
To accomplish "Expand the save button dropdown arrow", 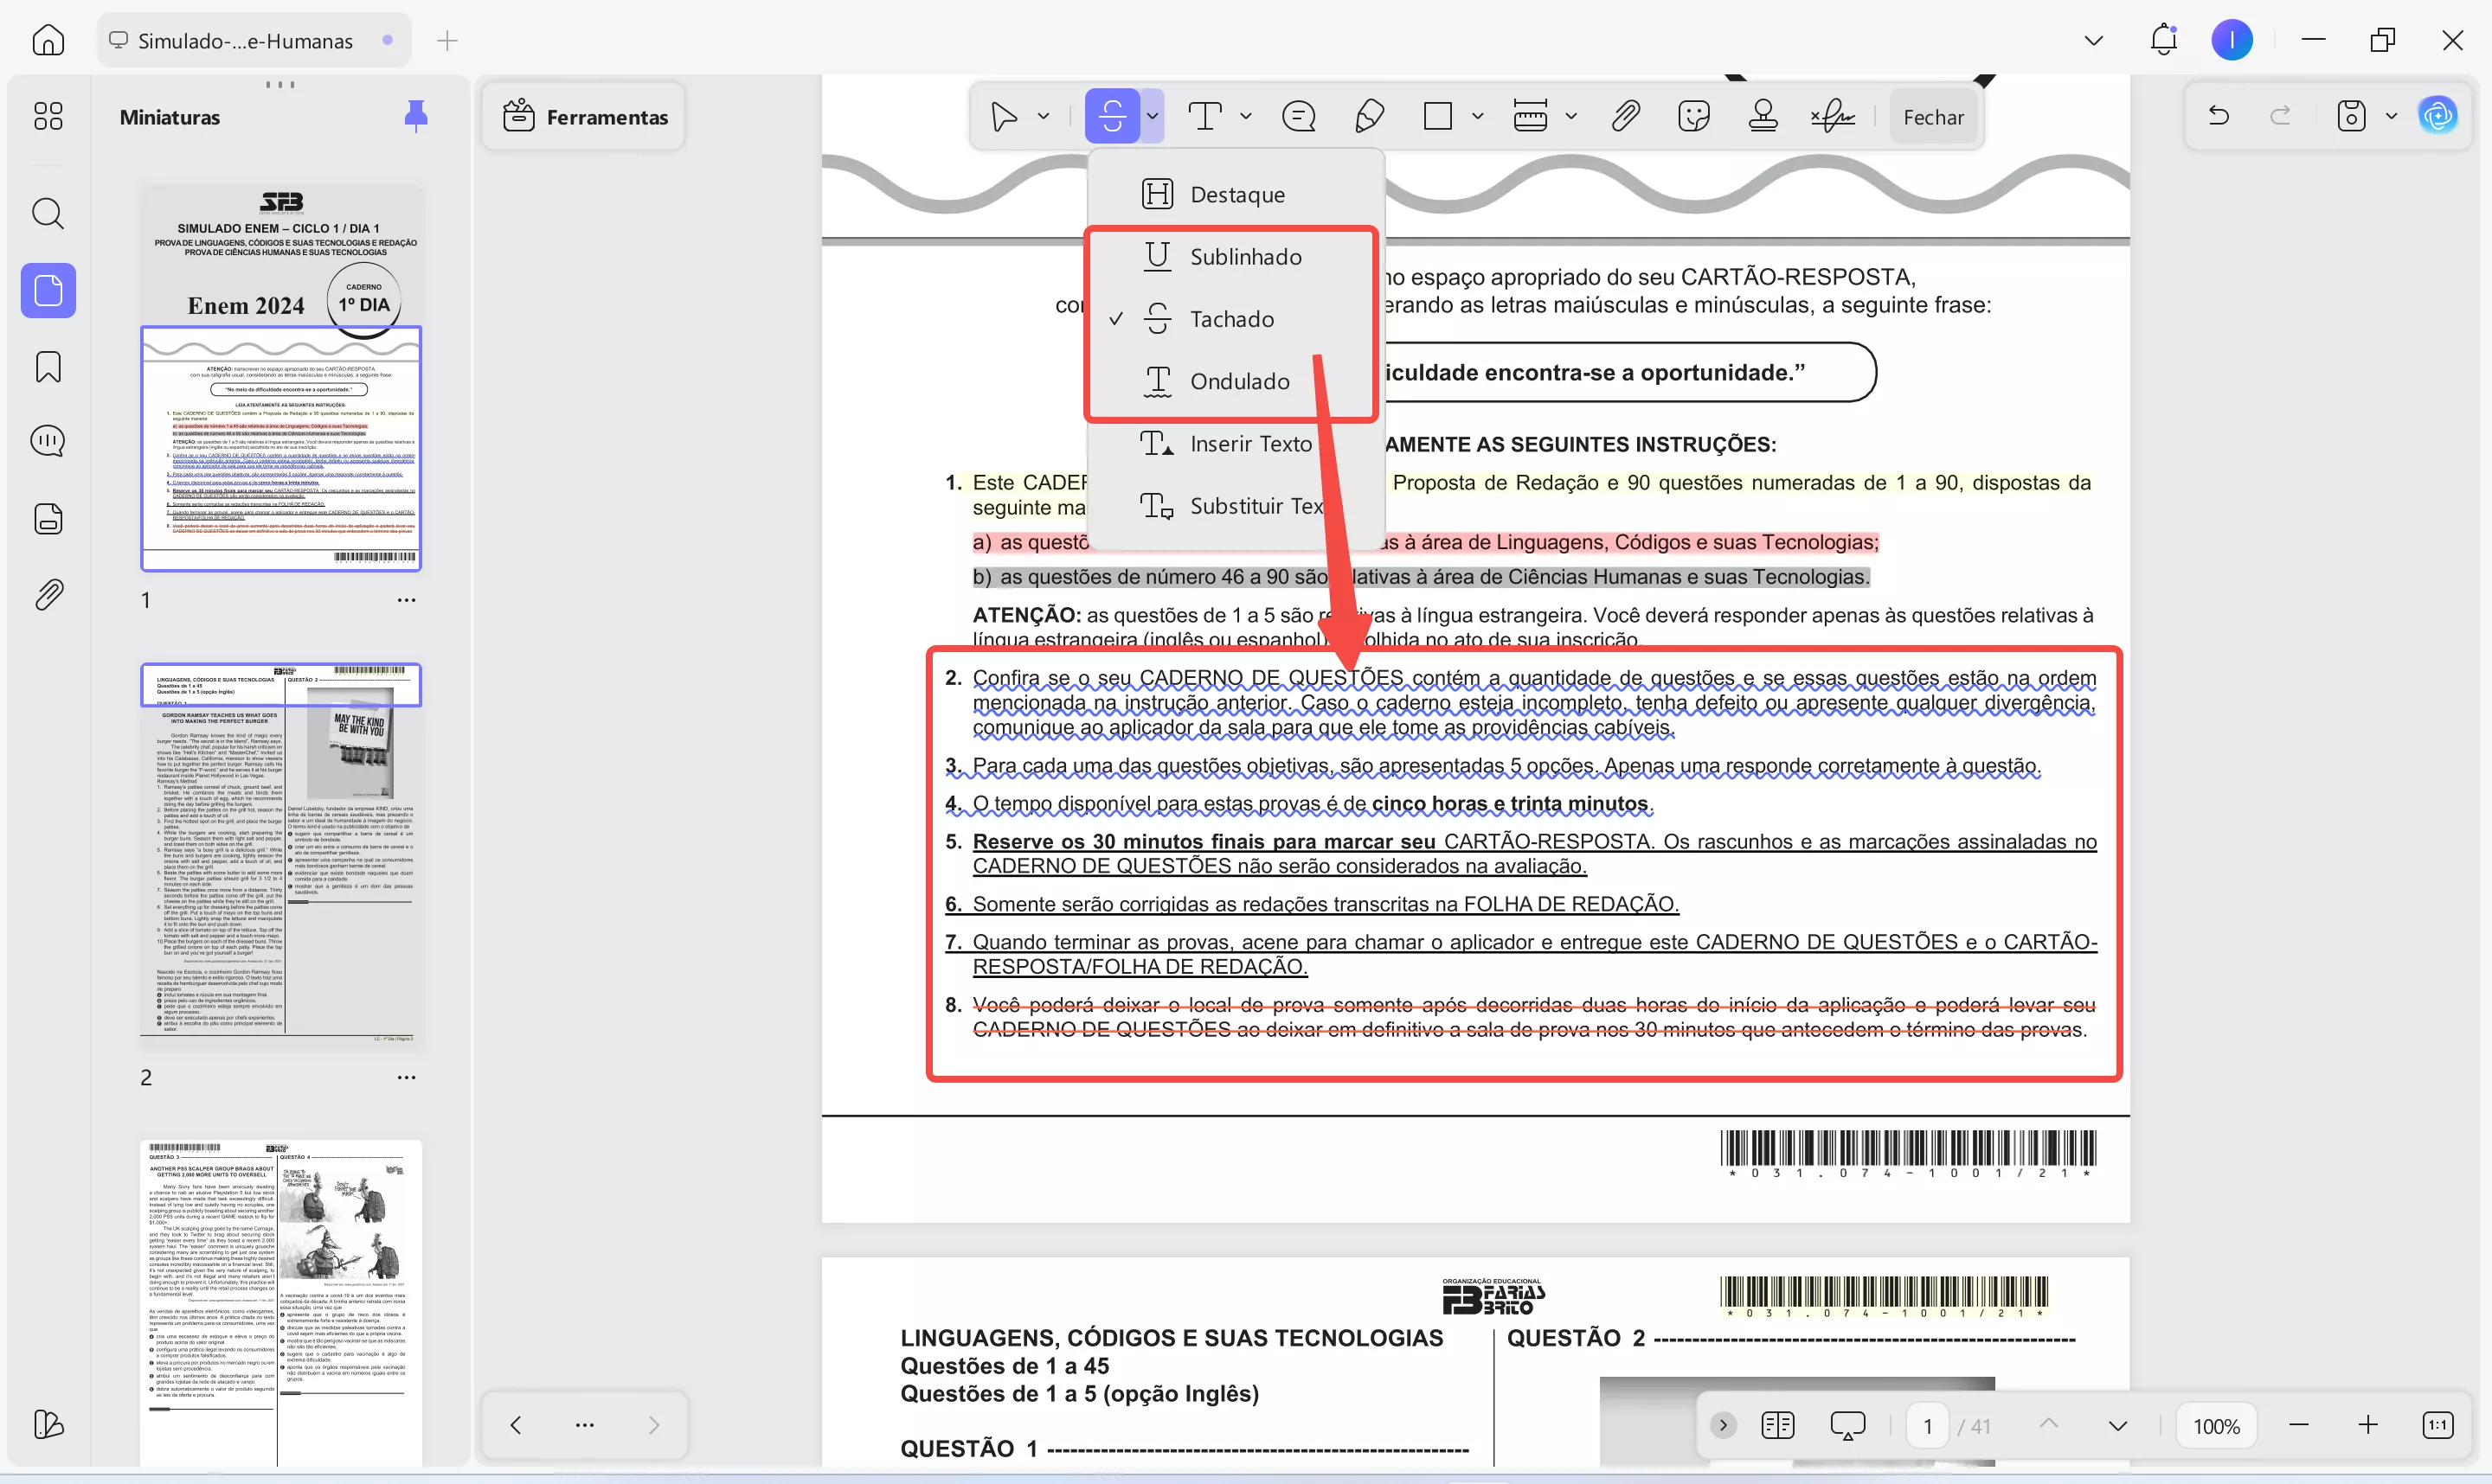I will [2390, 115].
